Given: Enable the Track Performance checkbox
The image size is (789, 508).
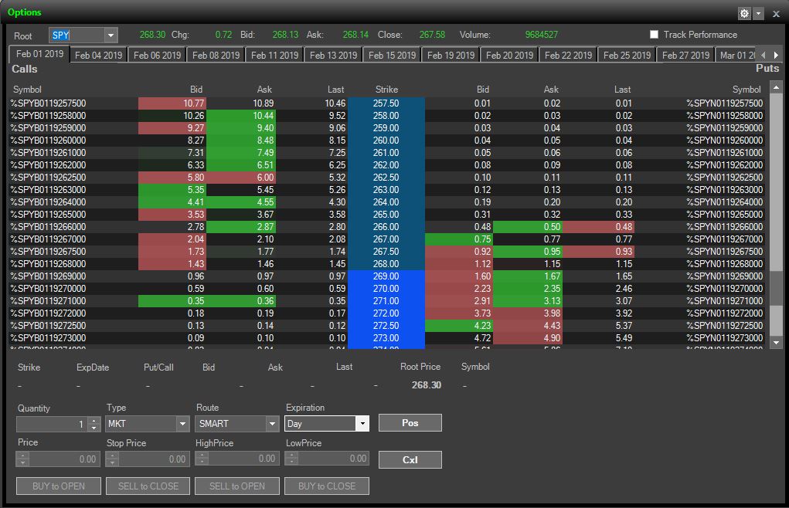Looking at the screenshot, I should click(x=654, y=35).
